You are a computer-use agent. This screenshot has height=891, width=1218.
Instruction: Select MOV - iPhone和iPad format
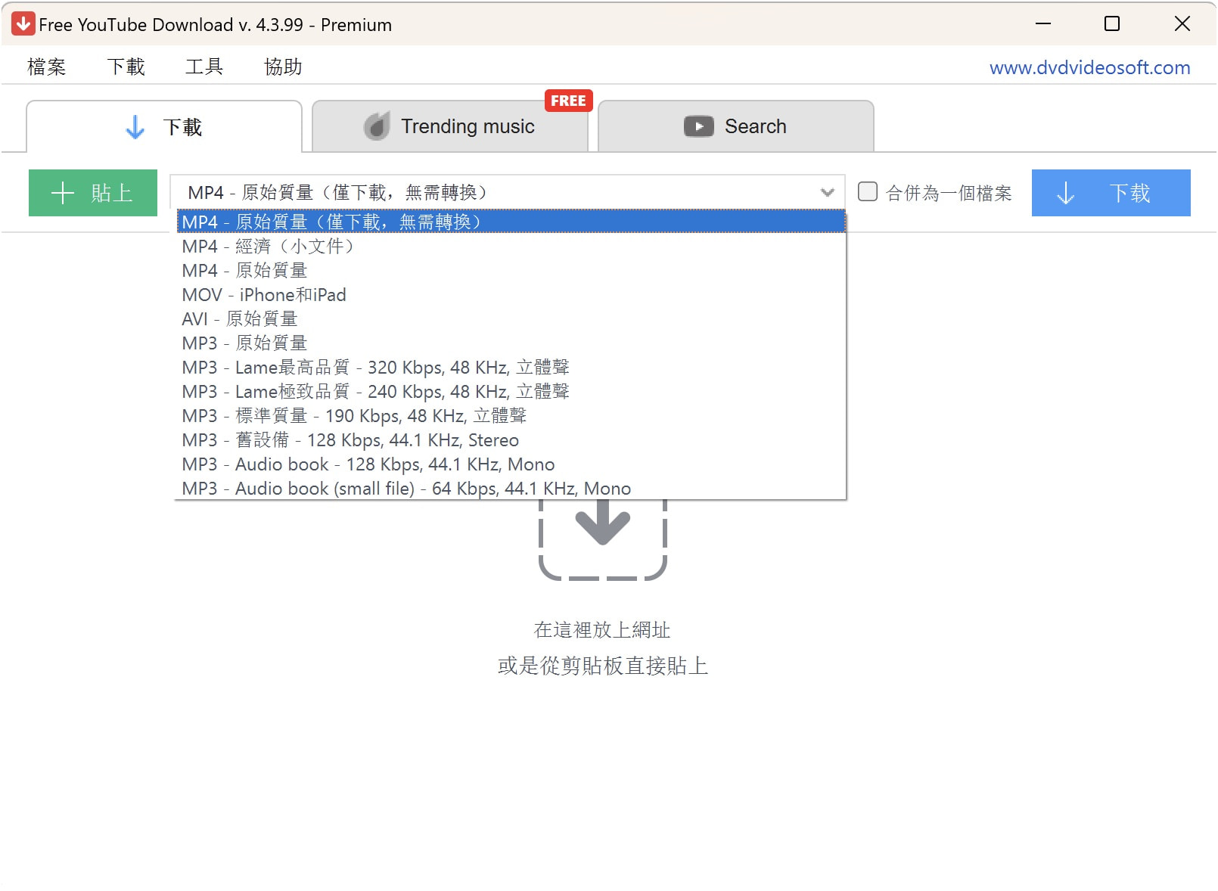pyautogui.click(x=511, y=294)
